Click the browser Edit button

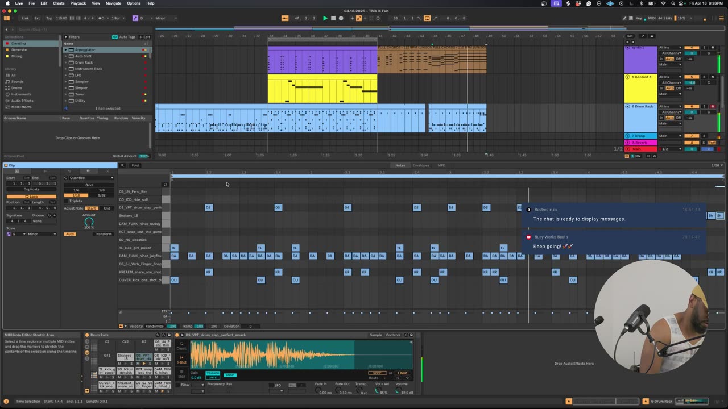coord(145,37)
